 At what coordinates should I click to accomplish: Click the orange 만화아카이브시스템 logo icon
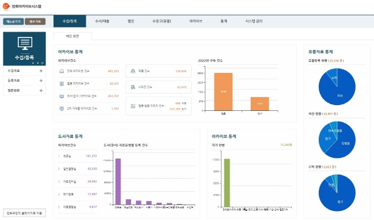pos(6,6)
